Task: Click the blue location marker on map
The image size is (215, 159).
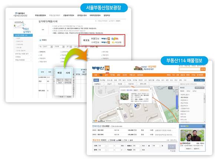Action: click(135, 106)
